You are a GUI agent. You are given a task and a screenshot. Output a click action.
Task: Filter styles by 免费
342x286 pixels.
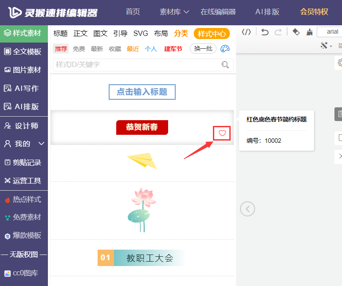(x=79, y=49)
